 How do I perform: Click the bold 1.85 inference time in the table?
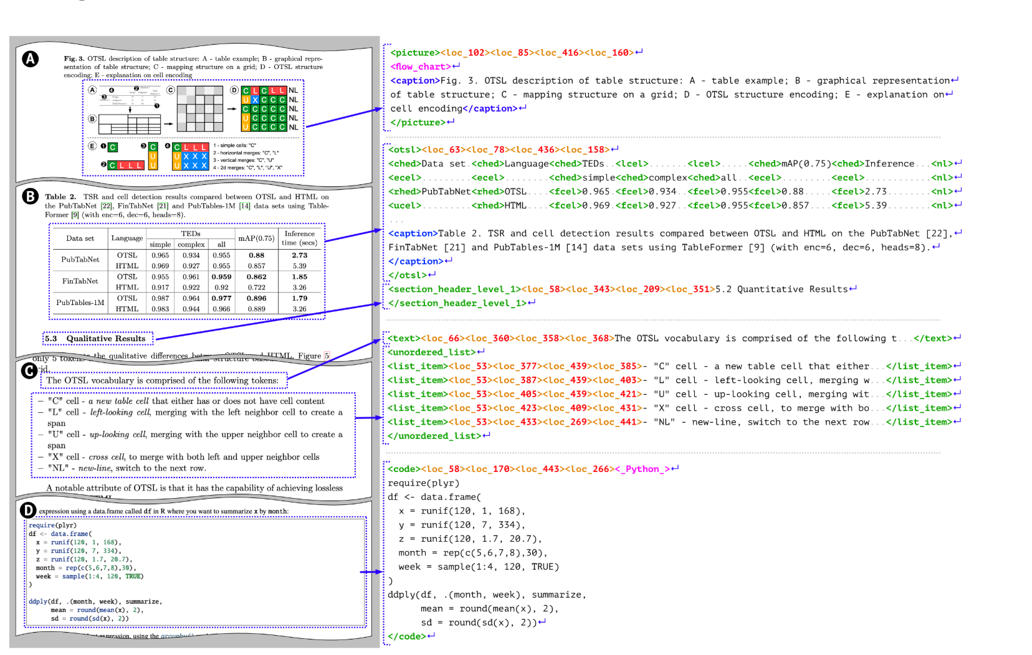300,277
